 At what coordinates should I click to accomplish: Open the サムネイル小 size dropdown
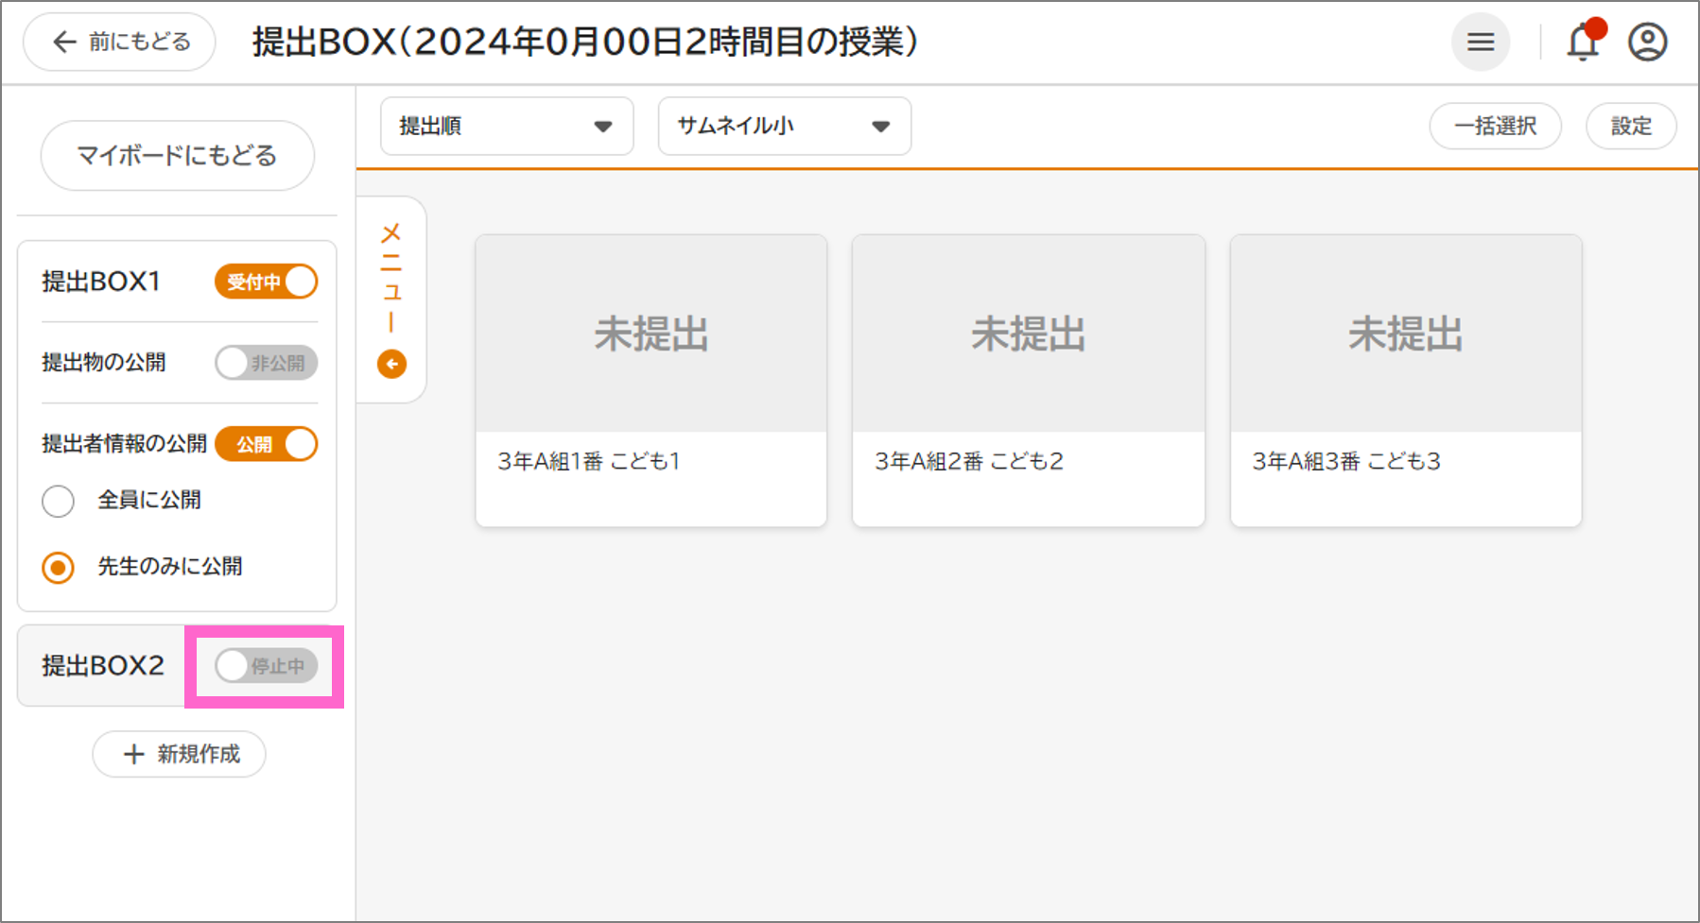point(784,126)
